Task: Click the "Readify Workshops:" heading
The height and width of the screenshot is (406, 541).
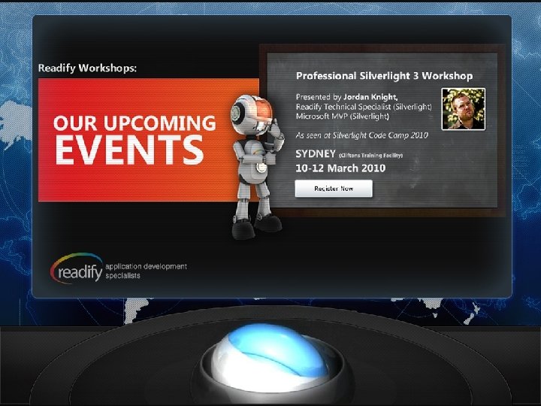Action: [87, 68]
